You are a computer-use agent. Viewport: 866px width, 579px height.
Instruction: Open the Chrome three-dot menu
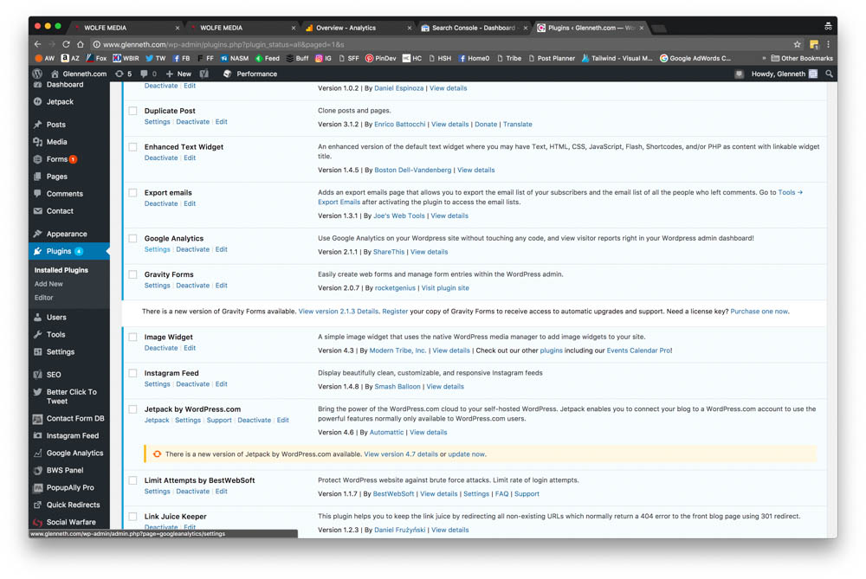[828, 44]
